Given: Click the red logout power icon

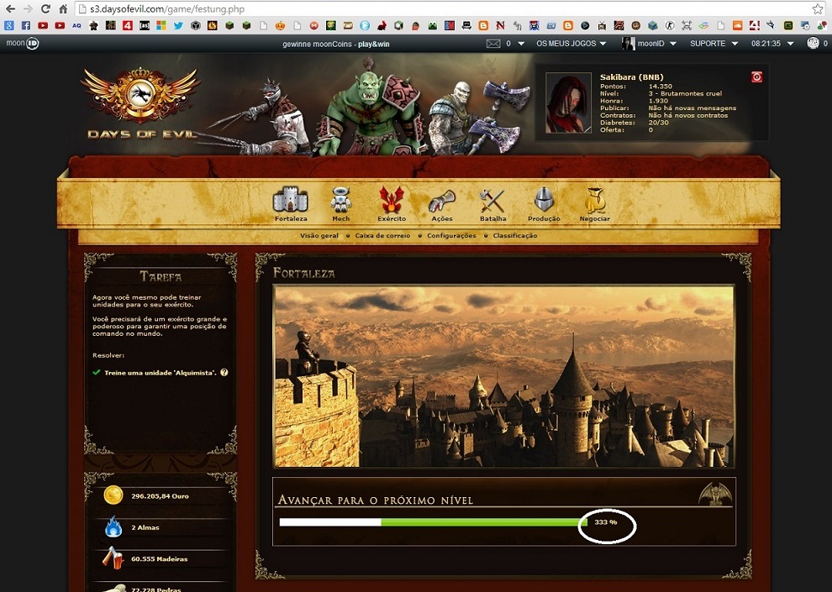Looking at the screenshot, I should click(756, 77).
